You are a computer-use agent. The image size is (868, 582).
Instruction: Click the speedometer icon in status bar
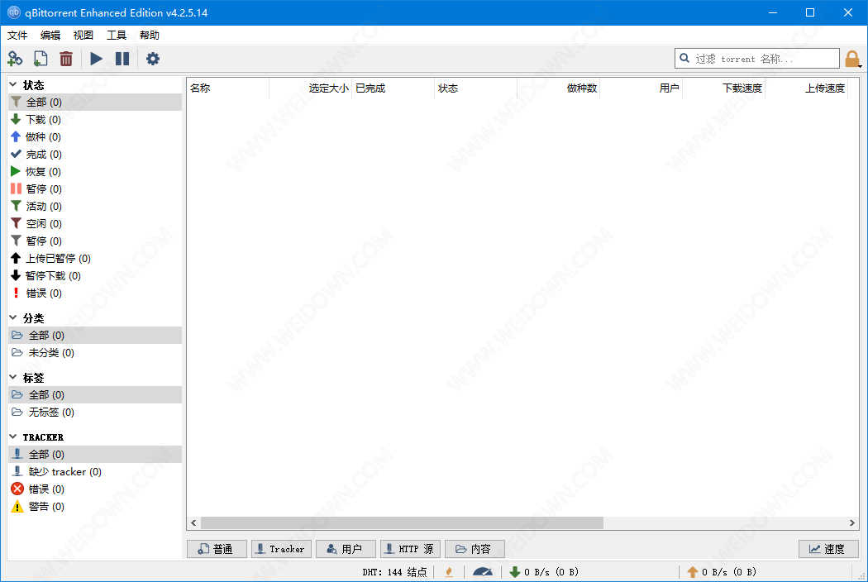482,572
